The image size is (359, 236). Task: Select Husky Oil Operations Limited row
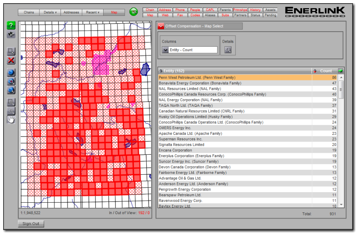tap(248, 117)
